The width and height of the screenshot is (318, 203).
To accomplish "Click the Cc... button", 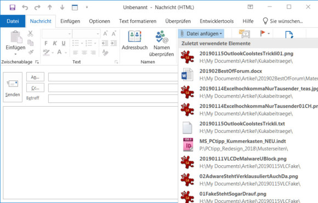I will (x=35, y=88).
